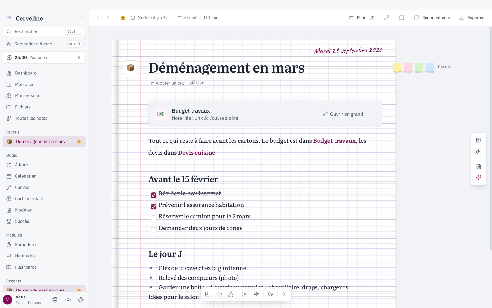Click the chart icon in floating toolbar
Image resolution: width=492 pixels, height=308 pixels.
(x=207, y=294)
